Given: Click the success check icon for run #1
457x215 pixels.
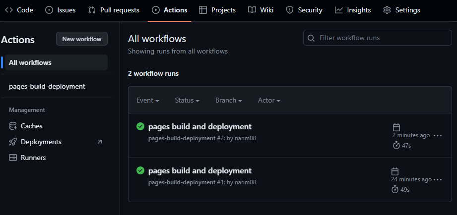Looking at the screenshot, I should pyautogui.click(x=140, y=170).
